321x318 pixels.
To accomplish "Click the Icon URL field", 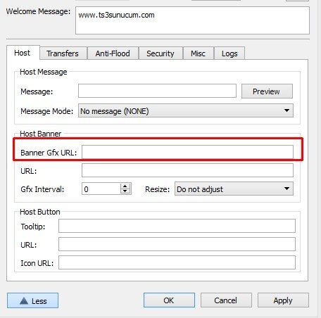I will [177, 262].
